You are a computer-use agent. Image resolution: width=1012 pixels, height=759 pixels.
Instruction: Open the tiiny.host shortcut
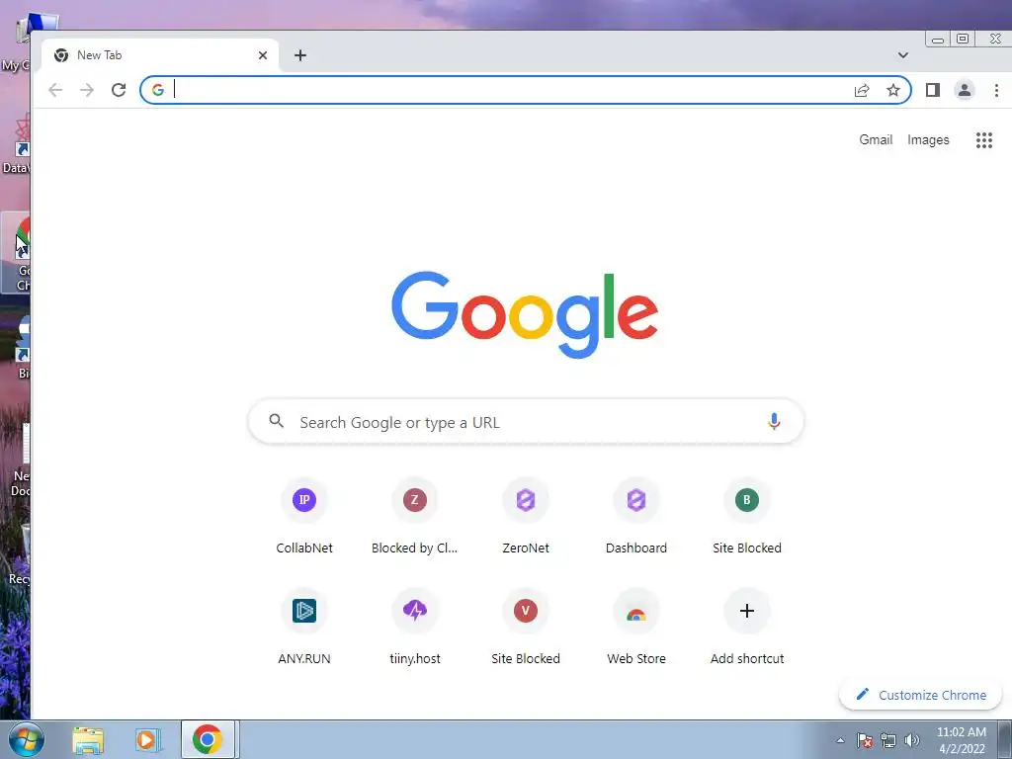[x=415, y=626]
